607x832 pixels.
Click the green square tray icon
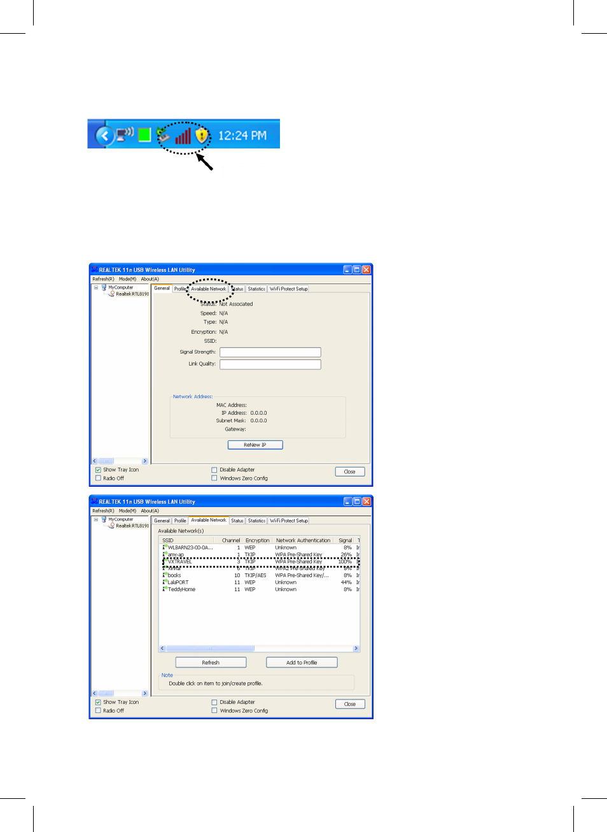(145, 135)
